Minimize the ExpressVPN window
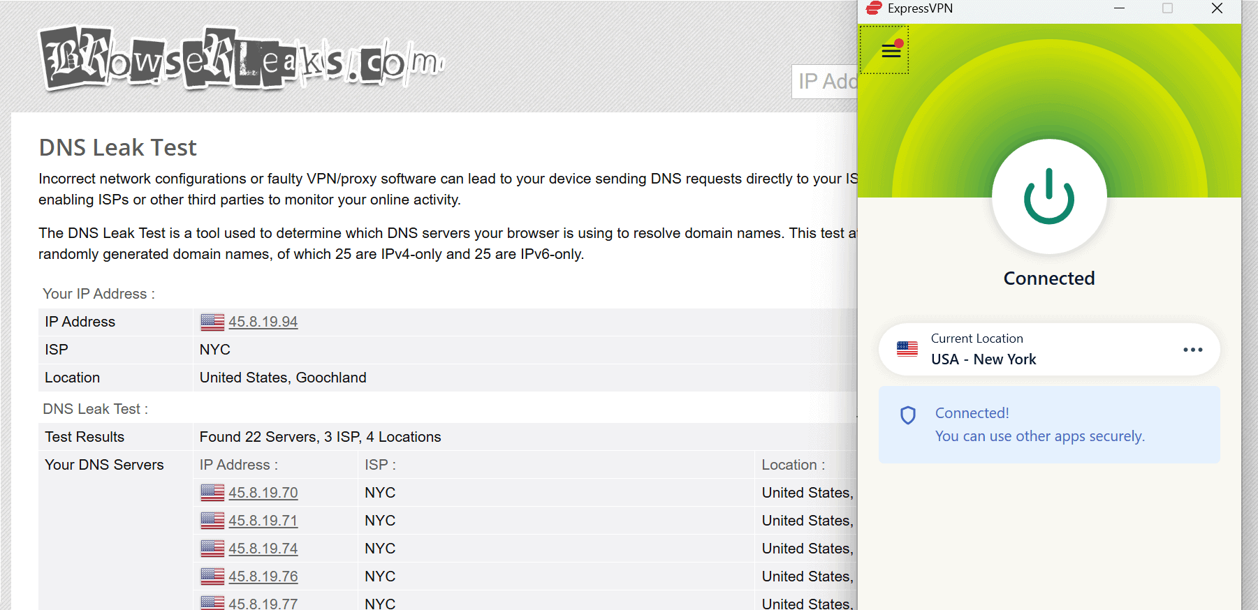 (1119, 8)
